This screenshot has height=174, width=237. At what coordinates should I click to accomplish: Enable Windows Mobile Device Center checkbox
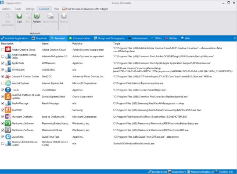3,143
